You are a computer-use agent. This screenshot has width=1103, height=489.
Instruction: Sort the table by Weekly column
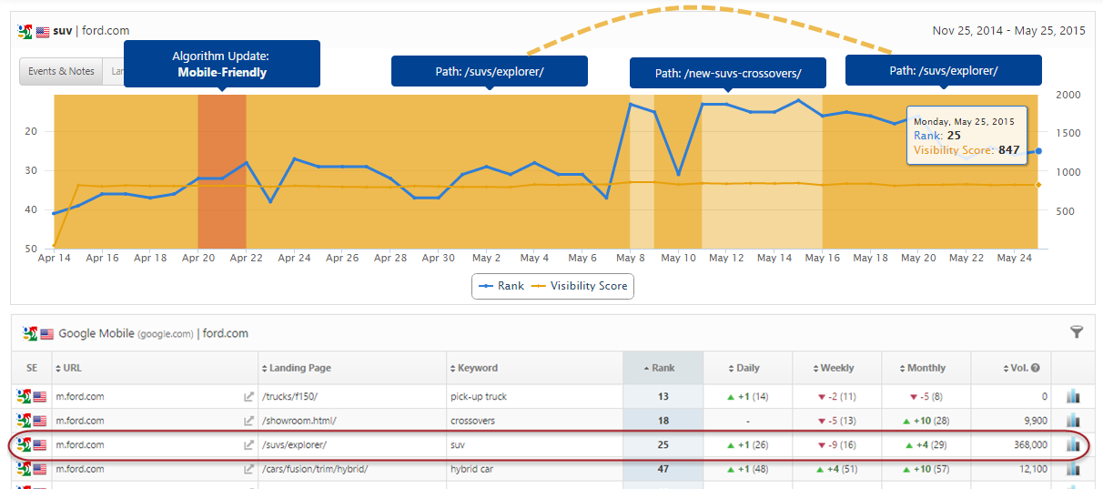pos(836,368)
